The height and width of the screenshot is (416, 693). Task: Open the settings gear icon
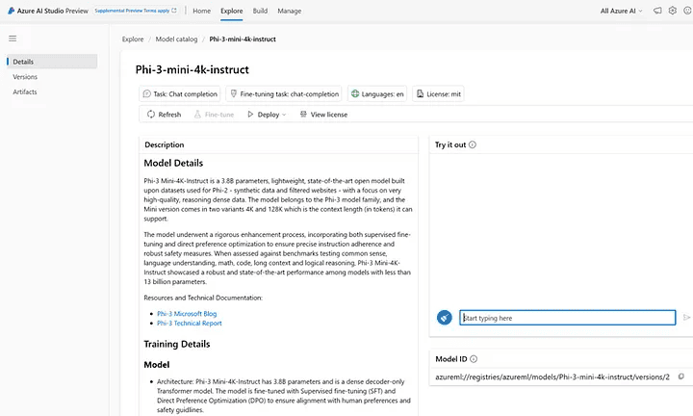[x=672, y=11]
